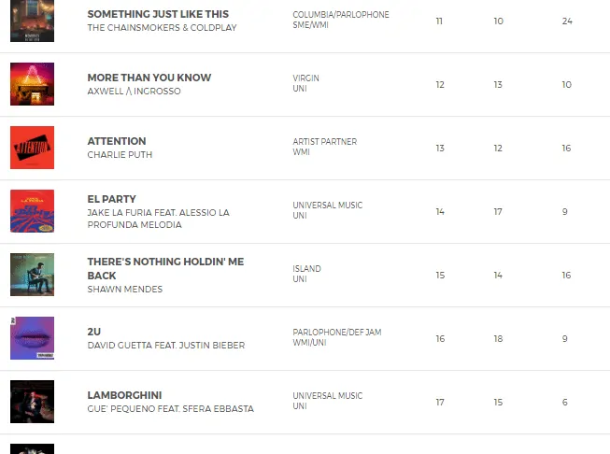Open the Attention song title
This screenshot has width=610, height=454.
tap(117, 141)
